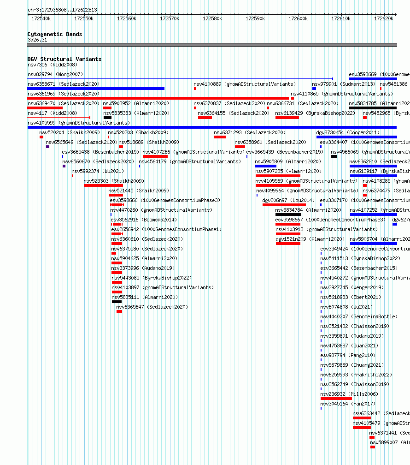Click nsv6259993 (Prakrithi2022) label

tap(356, 375)
